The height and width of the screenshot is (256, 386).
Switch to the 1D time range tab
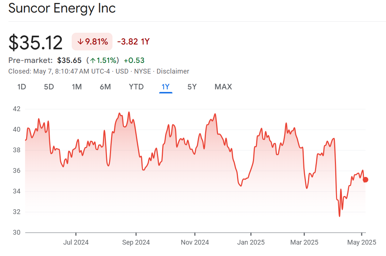tap(22, 87)
